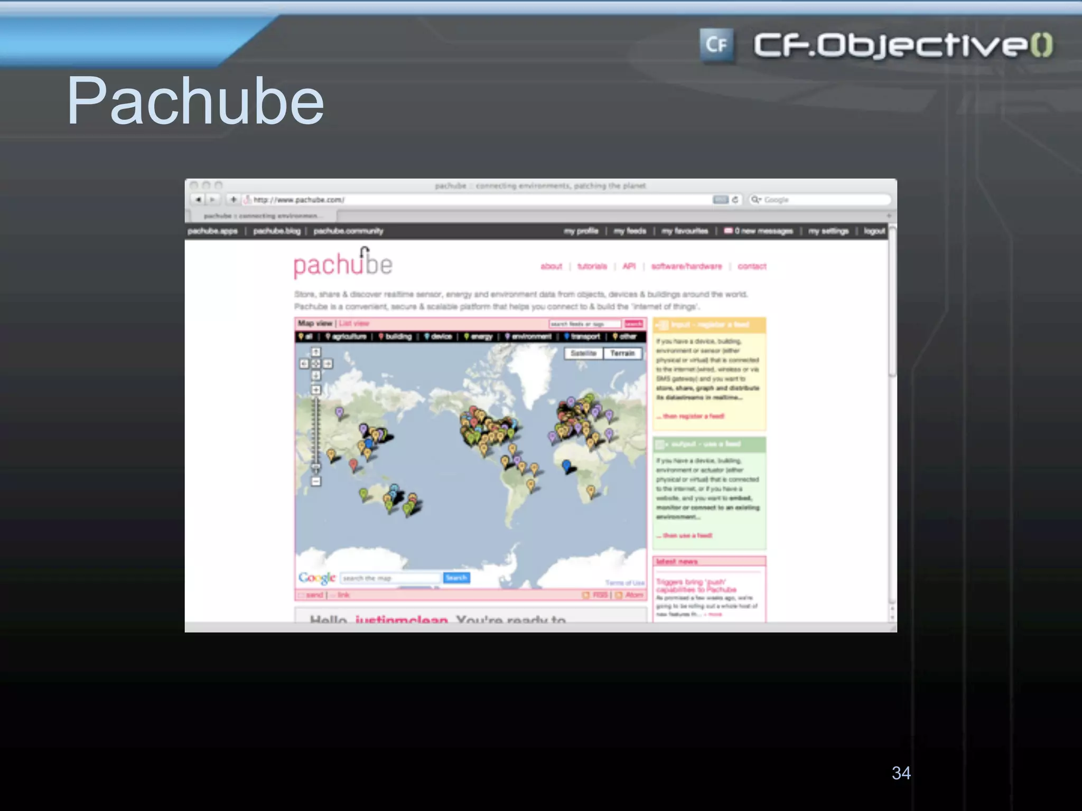The height and width of the screenshot is (811, 1082).
Task: Pan the map left with arrow control
Action: pos(304,364)
